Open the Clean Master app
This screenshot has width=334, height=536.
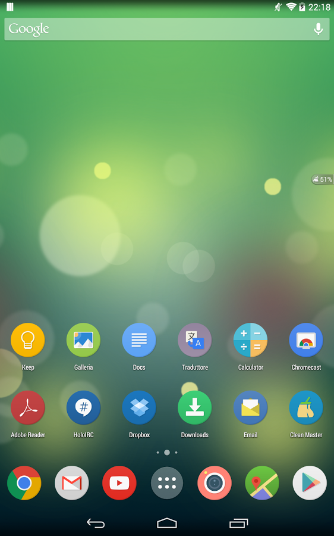(306, 407)
